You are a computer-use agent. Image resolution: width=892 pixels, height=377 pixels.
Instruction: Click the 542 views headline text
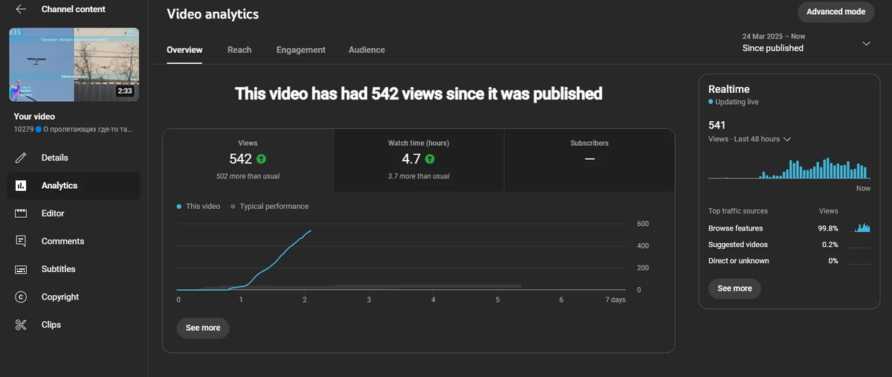point(418,94)
